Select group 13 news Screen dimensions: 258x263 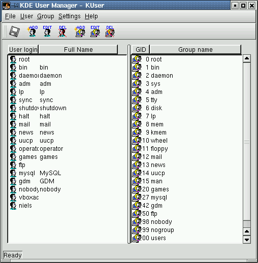[x=187, y=165]
